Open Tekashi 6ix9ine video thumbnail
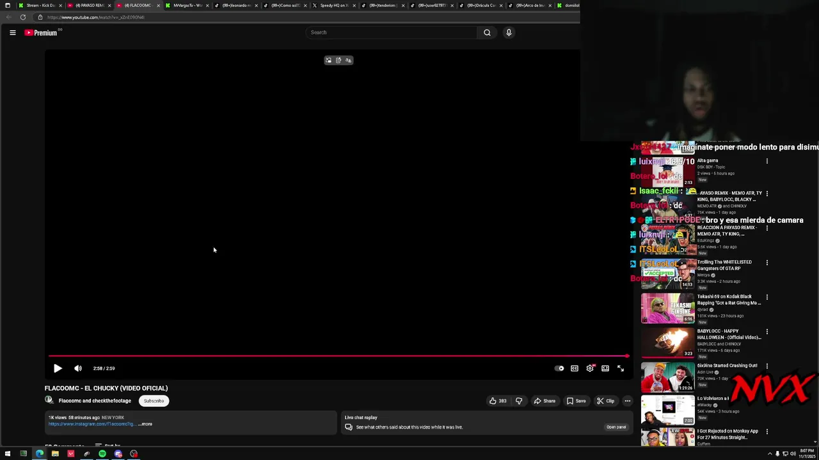819x460 pixels. pyautogui.click(x=668, y=308)
